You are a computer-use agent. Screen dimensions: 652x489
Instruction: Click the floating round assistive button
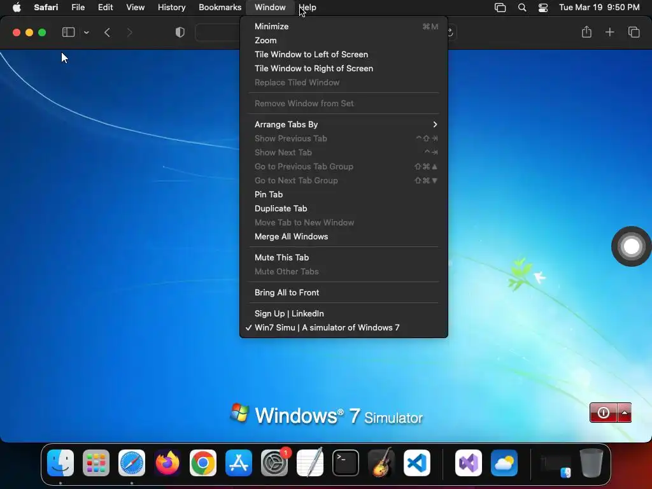click(631, 246)
